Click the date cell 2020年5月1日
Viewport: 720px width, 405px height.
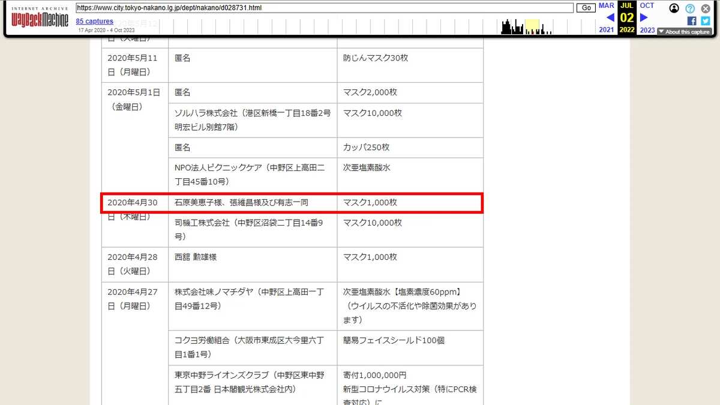[x=135, y=137]
